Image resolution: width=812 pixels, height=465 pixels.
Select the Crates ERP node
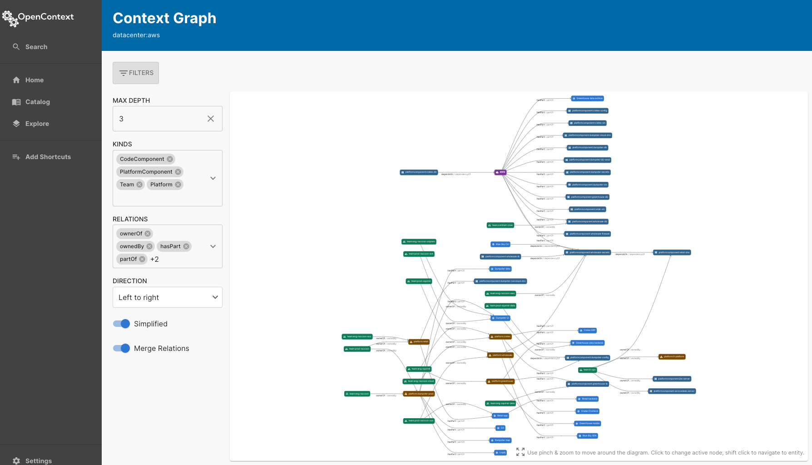(x=588, y=330)
